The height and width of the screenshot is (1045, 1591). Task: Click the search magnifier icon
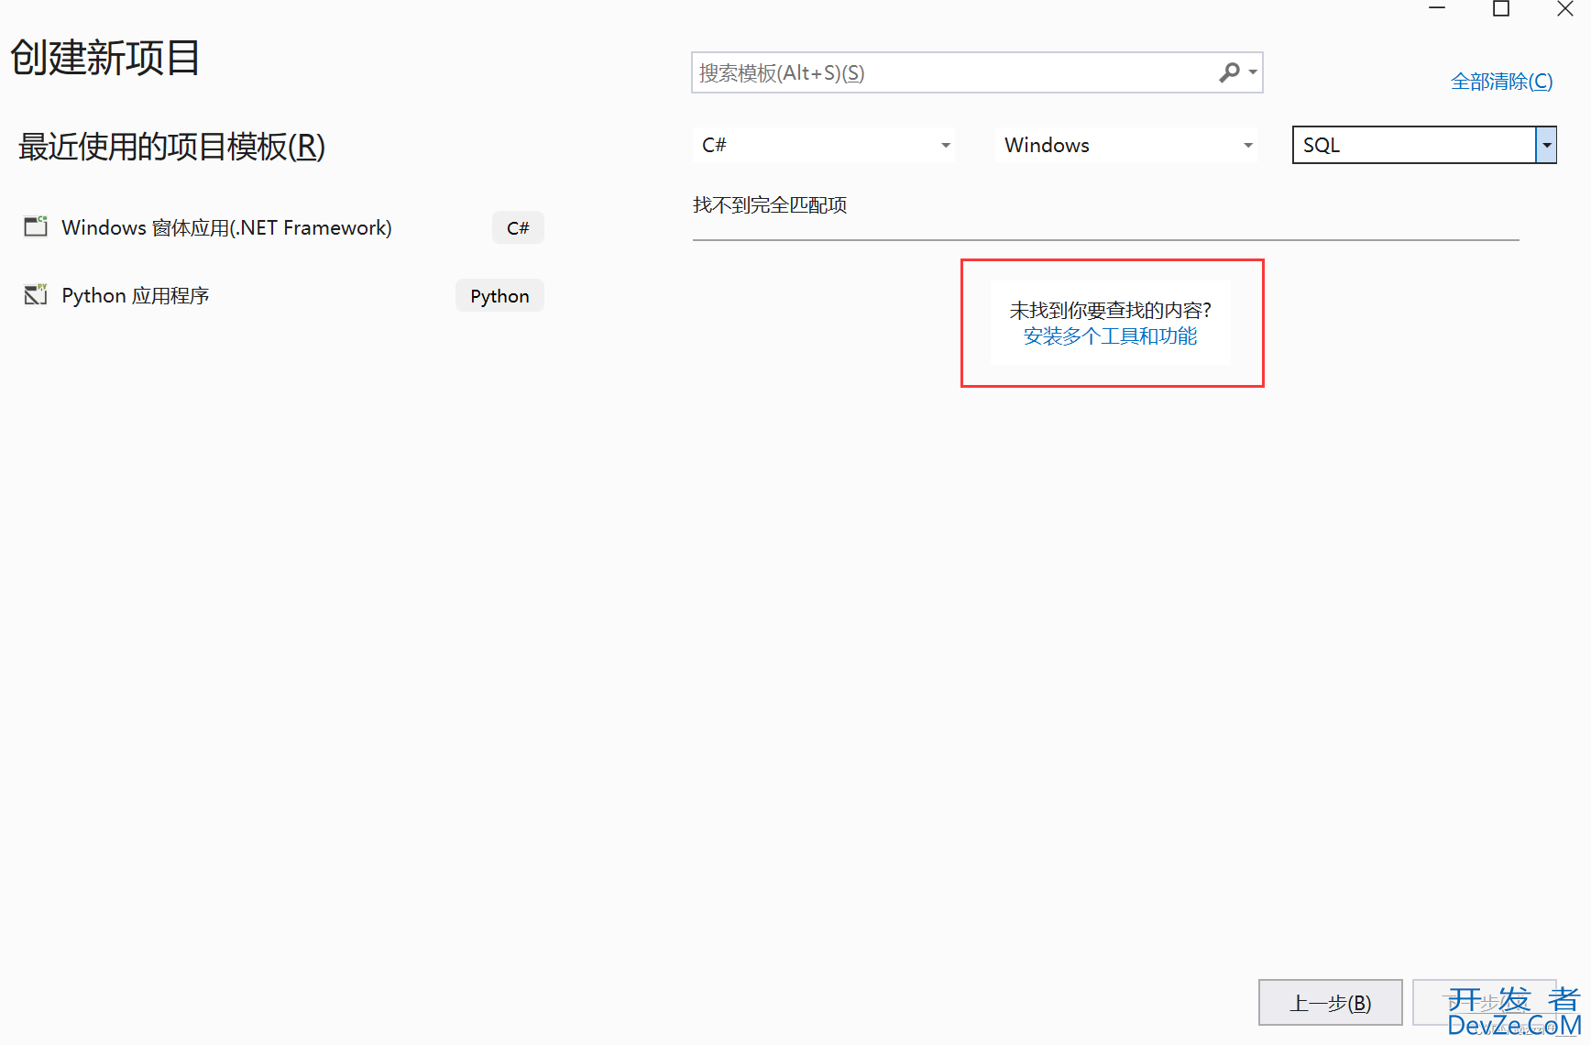point(1229,72)
